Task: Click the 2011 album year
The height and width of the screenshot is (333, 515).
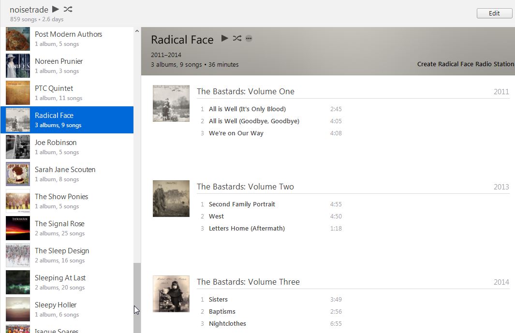Action: [x=501, y=92]
